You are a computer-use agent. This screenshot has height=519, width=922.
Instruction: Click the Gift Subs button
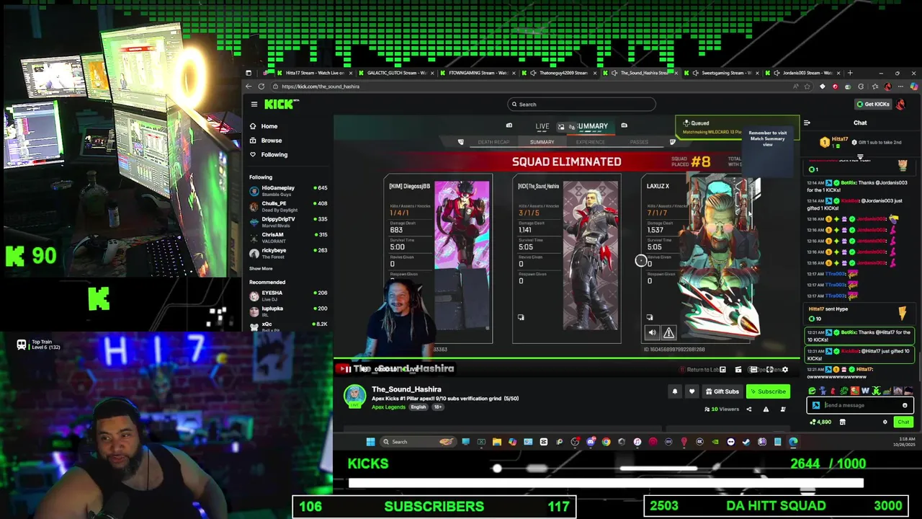(722, 391)
